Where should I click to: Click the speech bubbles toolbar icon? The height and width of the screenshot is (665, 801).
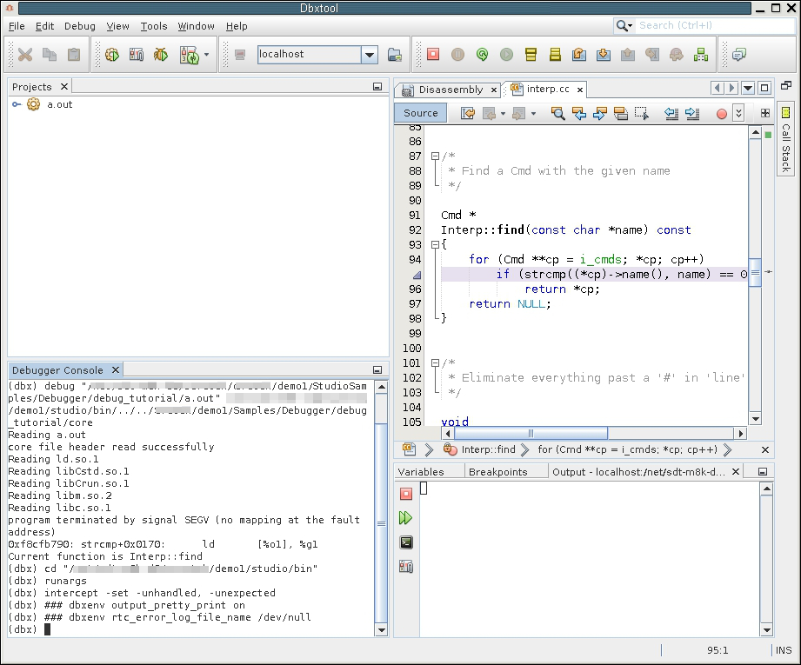pyautogui.click(x=739, y=54)
